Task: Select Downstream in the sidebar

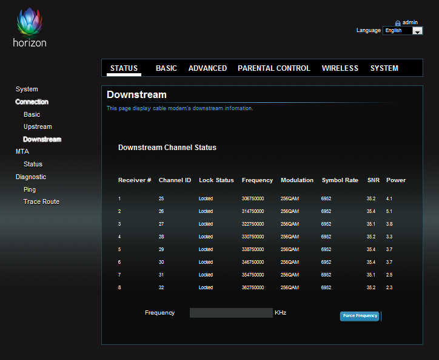Action: (42, 139)
